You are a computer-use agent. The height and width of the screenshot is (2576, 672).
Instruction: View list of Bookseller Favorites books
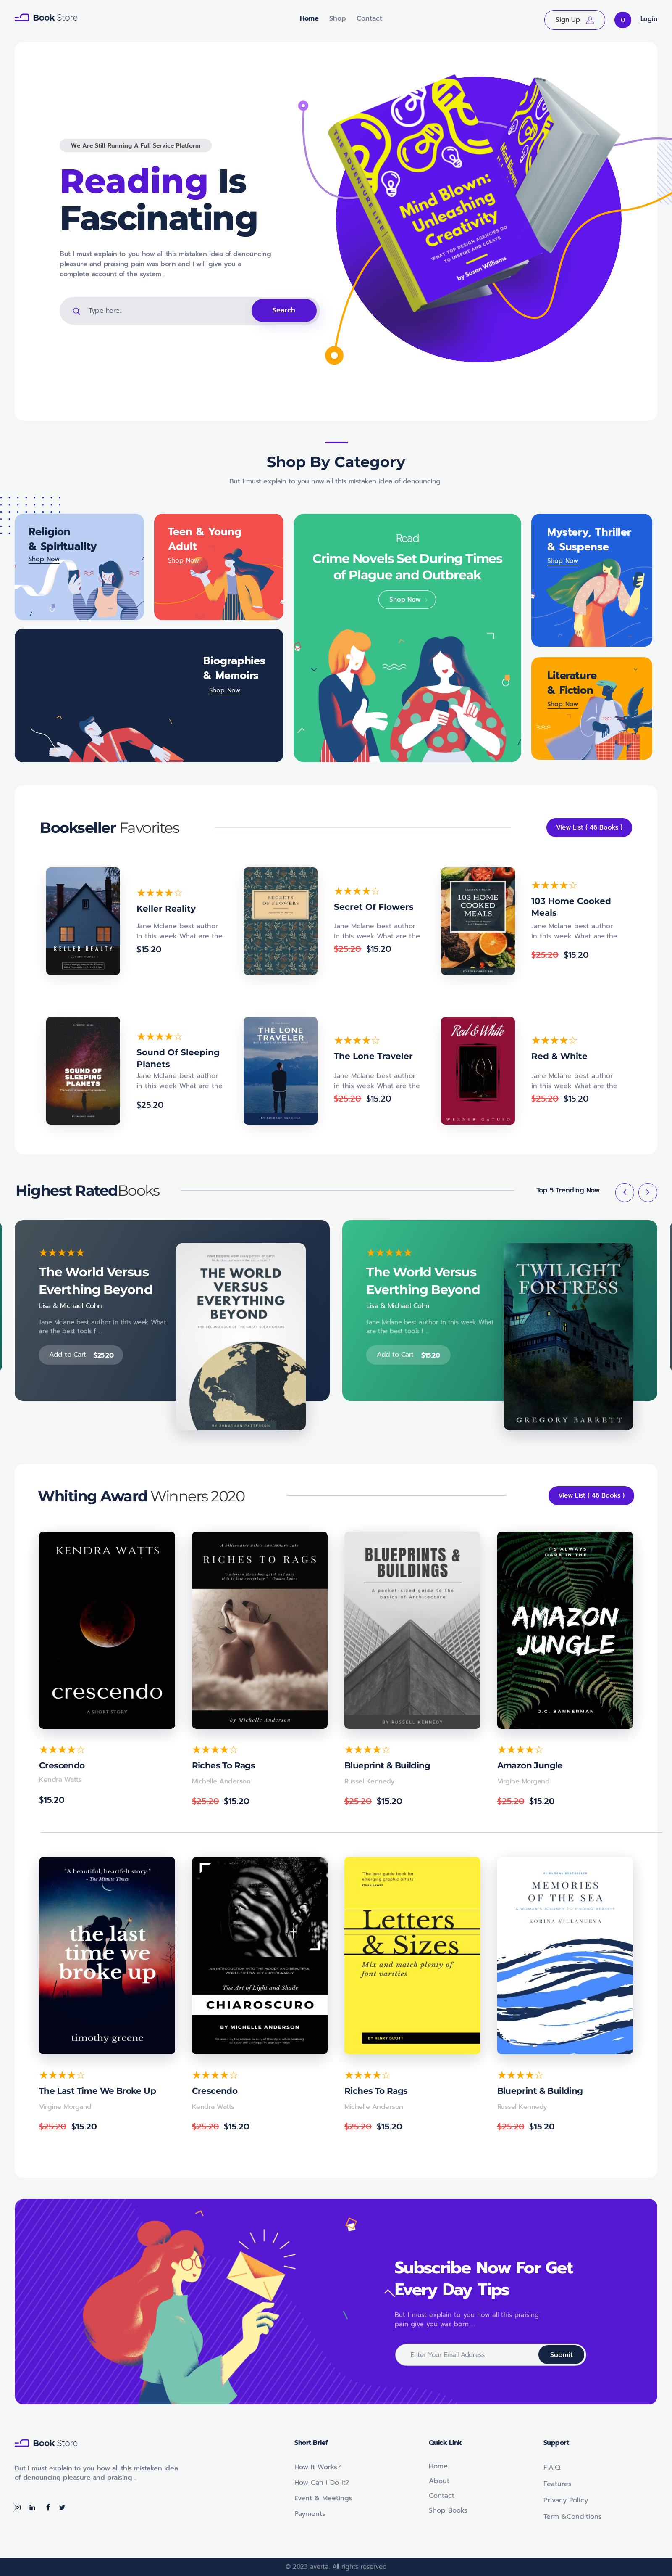[x=589, y=827]
